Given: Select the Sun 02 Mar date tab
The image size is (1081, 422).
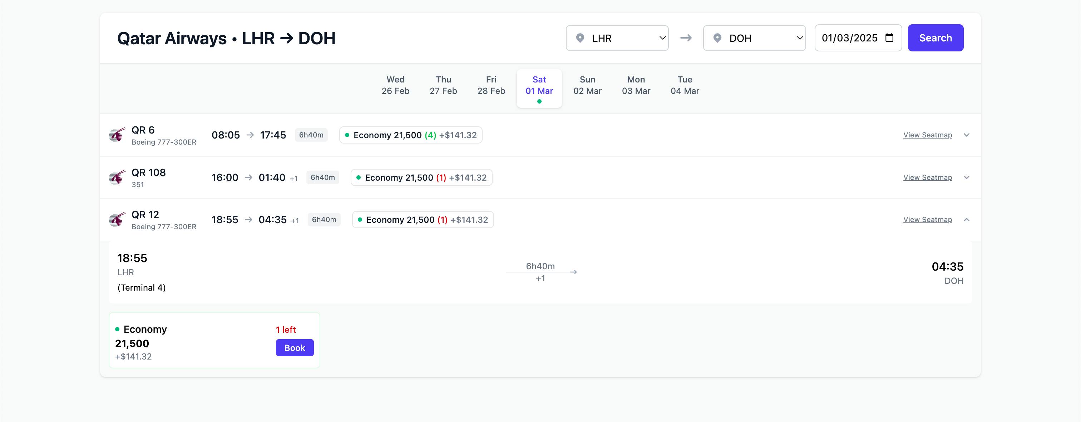Looking at the screenshot, I should [587, 85].
